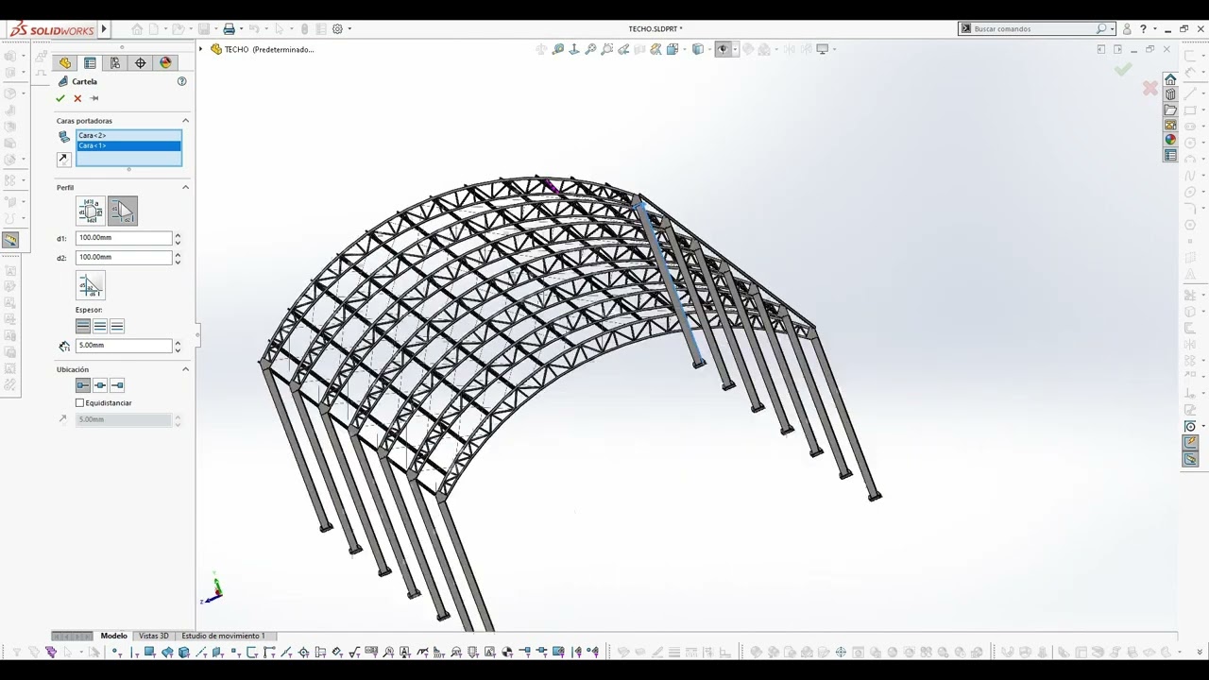Confirm with the viewport corner green check
This screenshot has width=1209, height=680.
point(1122,69)
